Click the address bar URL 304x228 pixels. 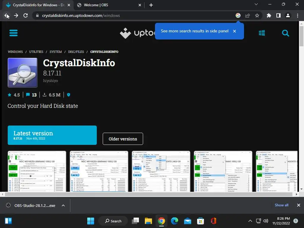[81, 15]
